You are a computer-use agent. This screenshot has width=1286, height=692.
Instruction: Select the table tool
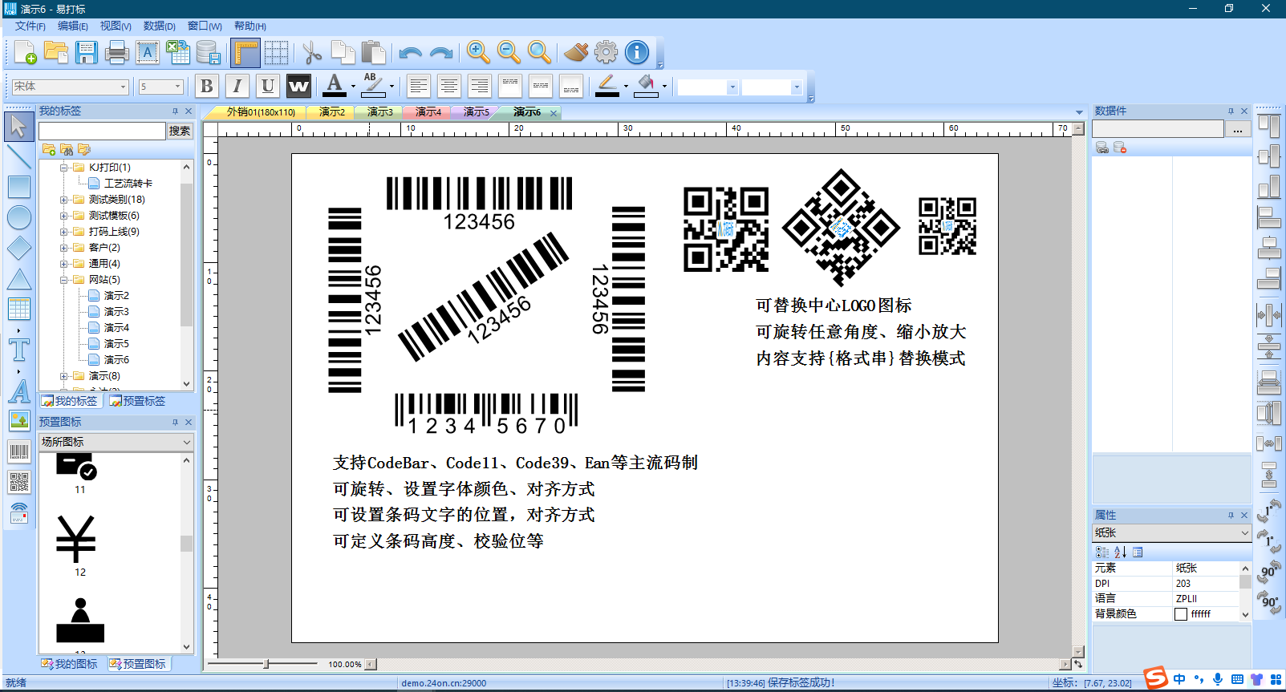tap(18, 309)
